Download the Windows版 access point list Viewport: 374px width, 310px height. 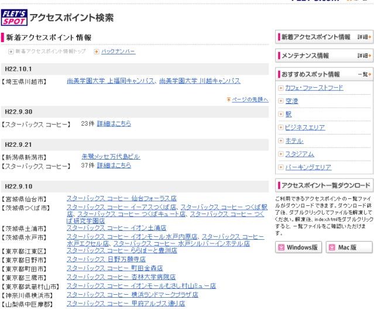[x=298, y=247]
